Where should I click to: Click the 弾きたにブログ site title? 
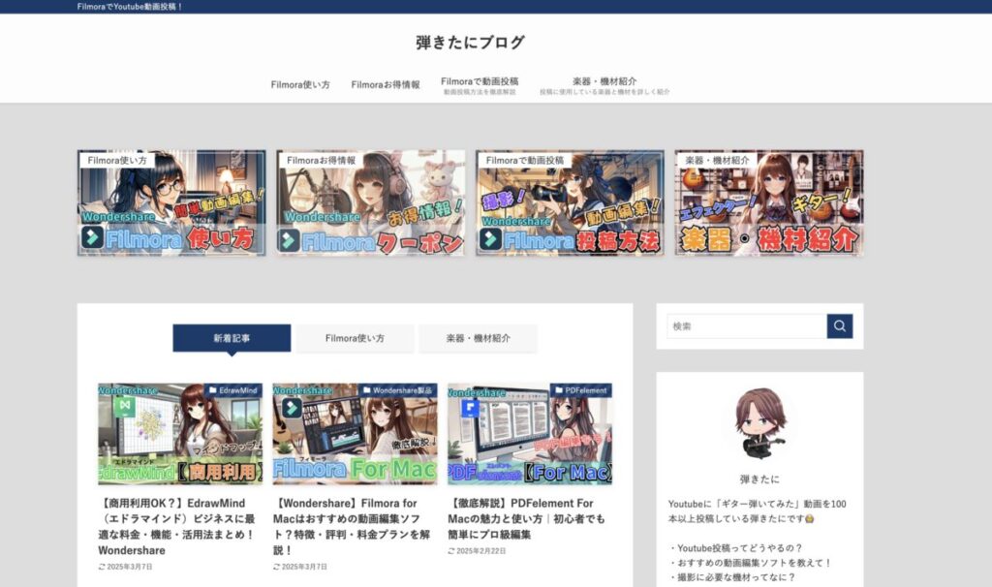pyautogui.click(x=471, y=43)
